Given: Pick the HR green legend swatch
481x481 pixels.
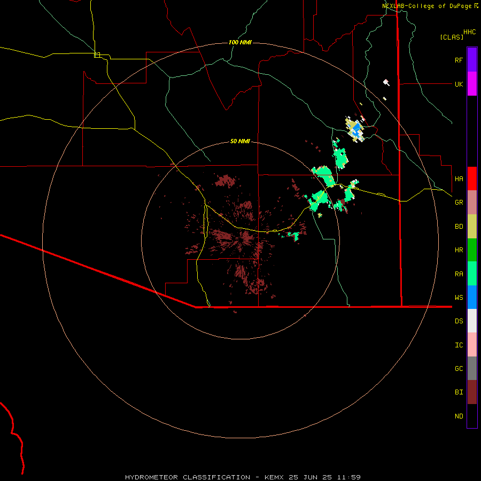Looking at the screenshot, I should 472,250.
